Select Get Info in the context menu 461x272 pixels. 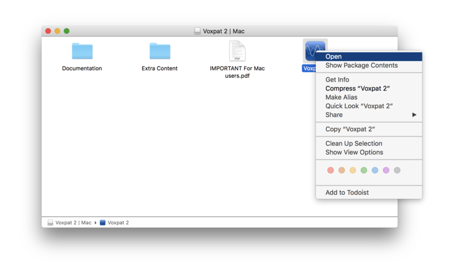coord(369,80)
